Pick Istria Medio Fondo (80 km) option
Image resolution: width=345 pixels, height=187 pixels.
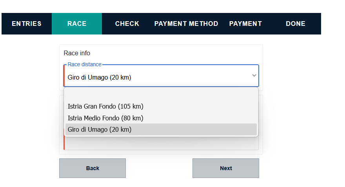[x=105, y=118]
